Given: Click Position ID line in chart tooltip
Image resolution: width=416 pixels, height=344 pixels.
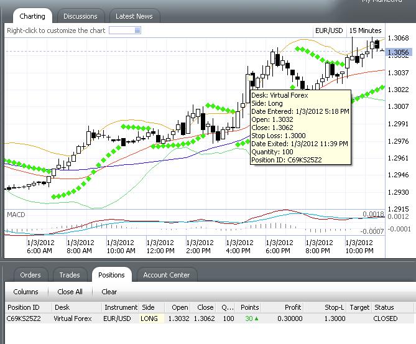Looking at the screenshot, I should [287, 160].
